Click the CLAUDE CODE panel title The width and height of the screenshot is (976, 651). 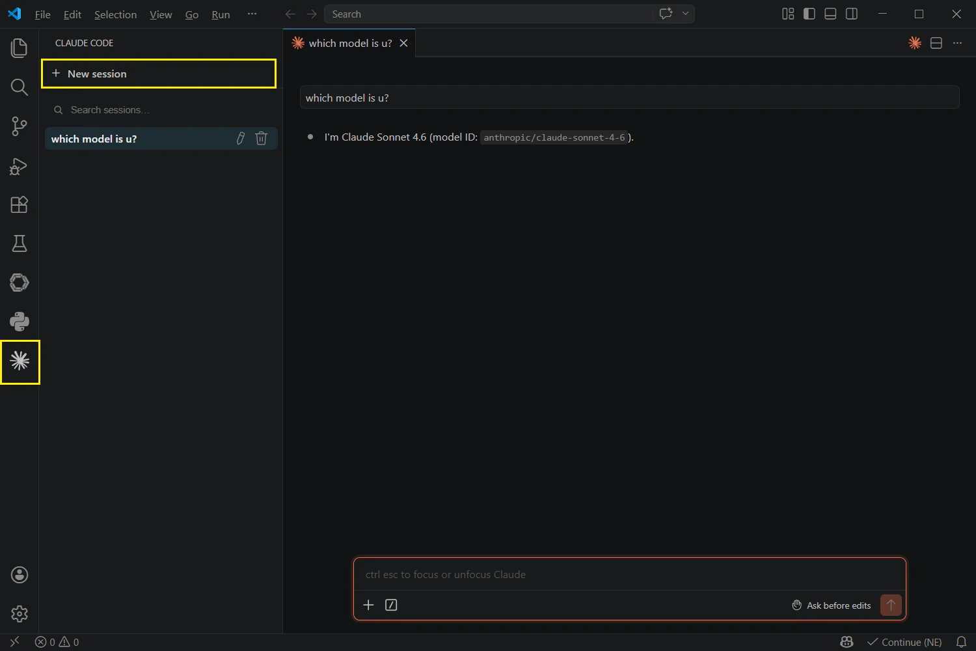pyautogui.click(x=85, y=43)
